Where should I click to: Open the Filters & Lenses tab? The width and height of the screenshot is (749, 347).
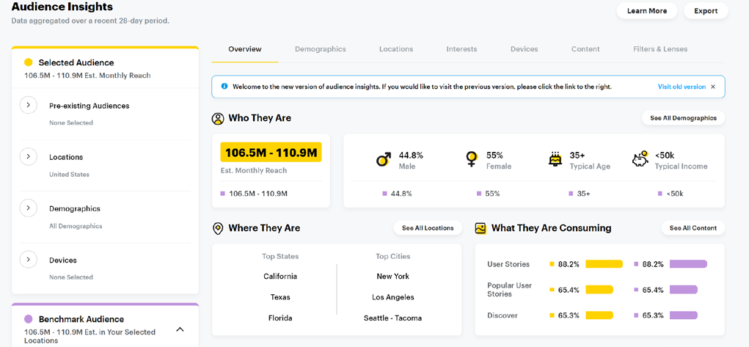click(x=660, y=49)
